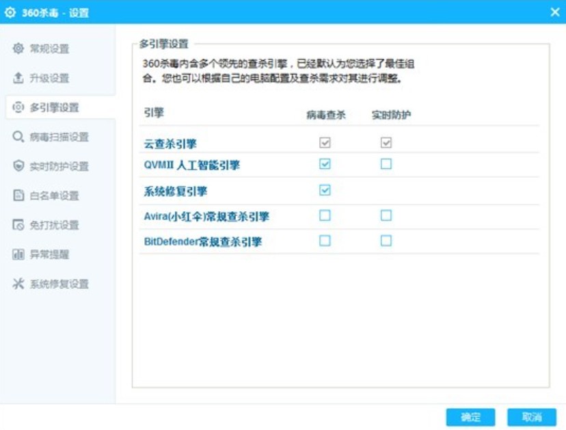Enable Avira(小红伞) 病毒查杀 checkbox
This screenshot has width=566, height=430.
point(325,215)
